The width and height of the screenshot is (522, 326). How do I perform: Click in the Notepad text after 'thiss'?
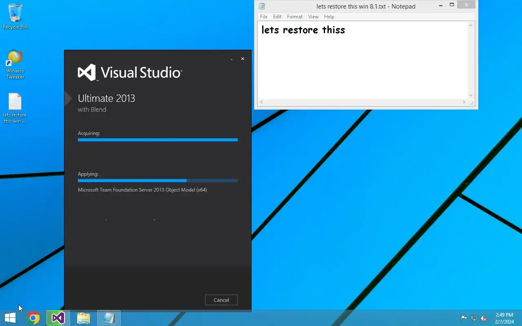coord(346,30)
